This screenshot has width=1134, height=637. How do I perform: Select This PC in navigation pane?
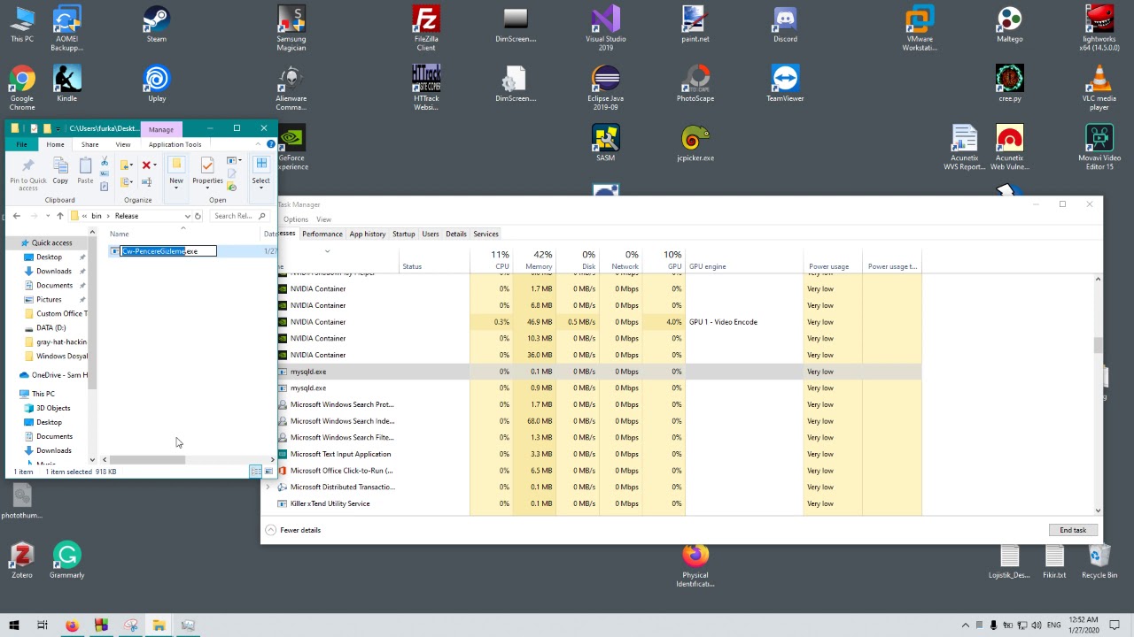[x=43, y=394]
